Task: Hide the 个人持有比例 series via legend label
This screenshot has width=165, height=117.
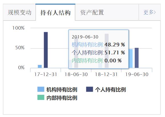Action: click(x=110, y=89)
